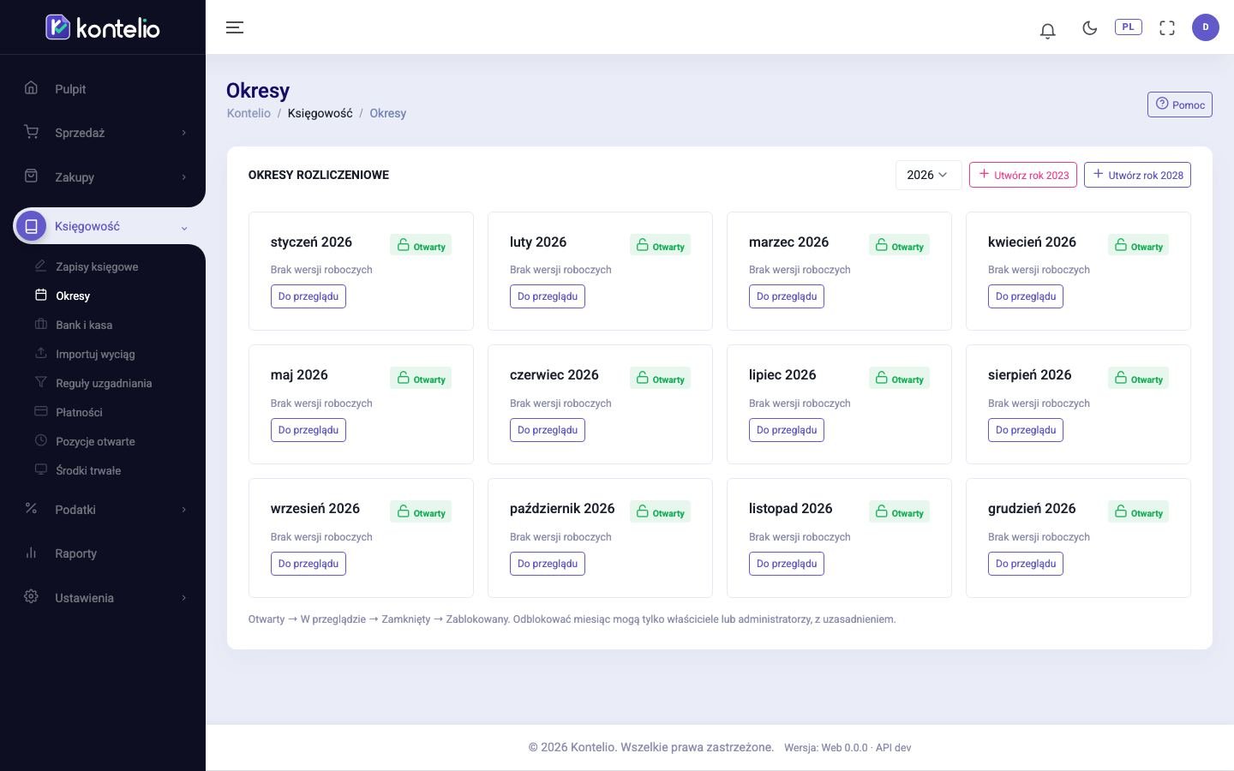The image size is (1234, 771).
Task: Expand the Sprzedaż submenu chevron
Action: pos(183,133)
